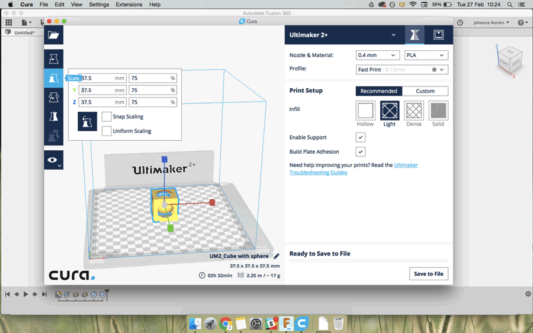Enable the Snap Scaling checkbox

pos(107,117)
